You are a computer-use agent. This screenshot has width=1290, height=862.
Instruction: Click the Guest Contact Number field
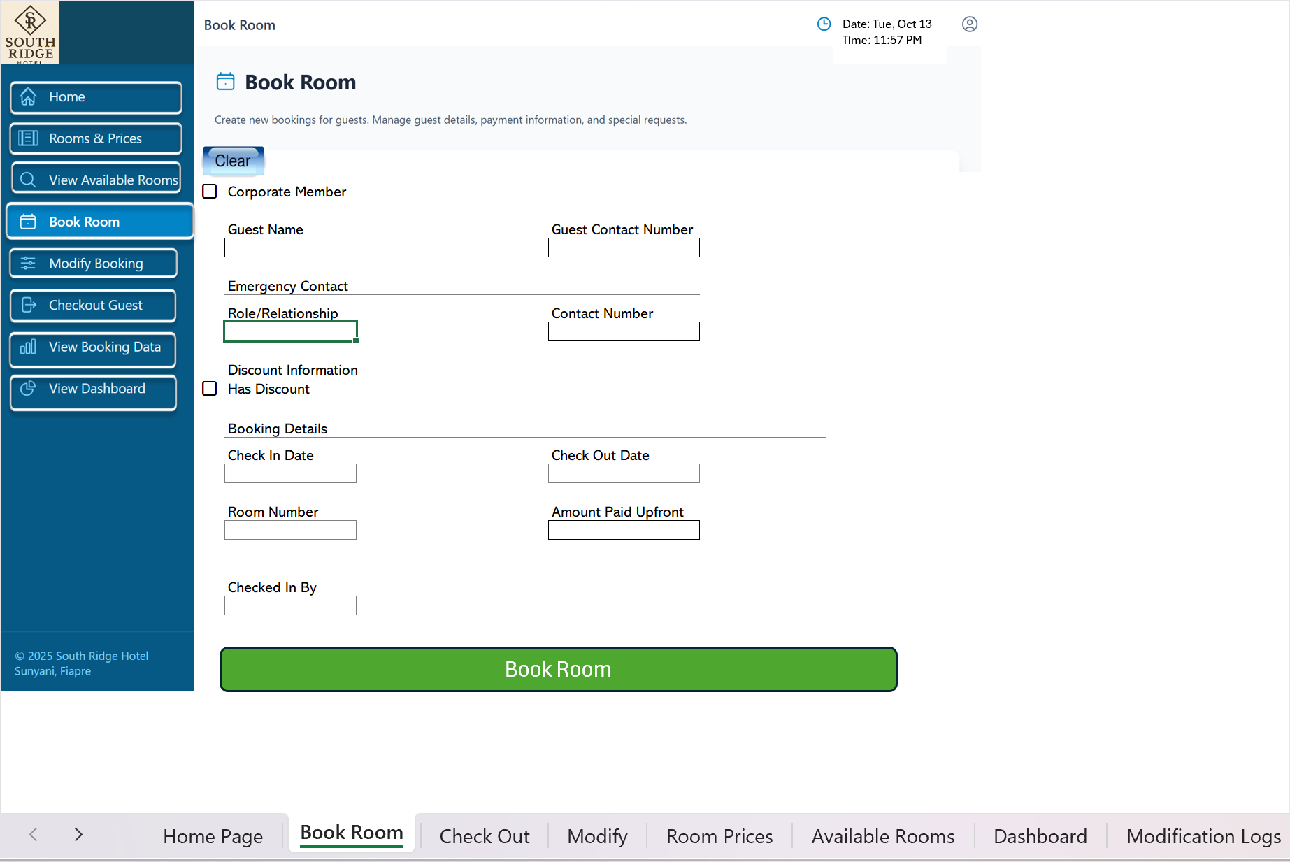click(624, 247)
